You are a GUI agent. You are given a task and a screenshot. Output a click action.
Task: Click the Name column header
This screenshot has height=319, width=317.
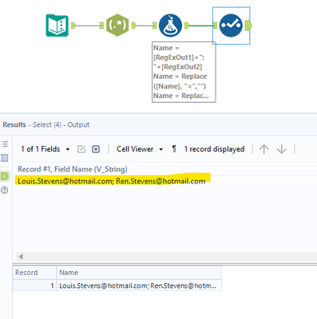coord(139,273)
